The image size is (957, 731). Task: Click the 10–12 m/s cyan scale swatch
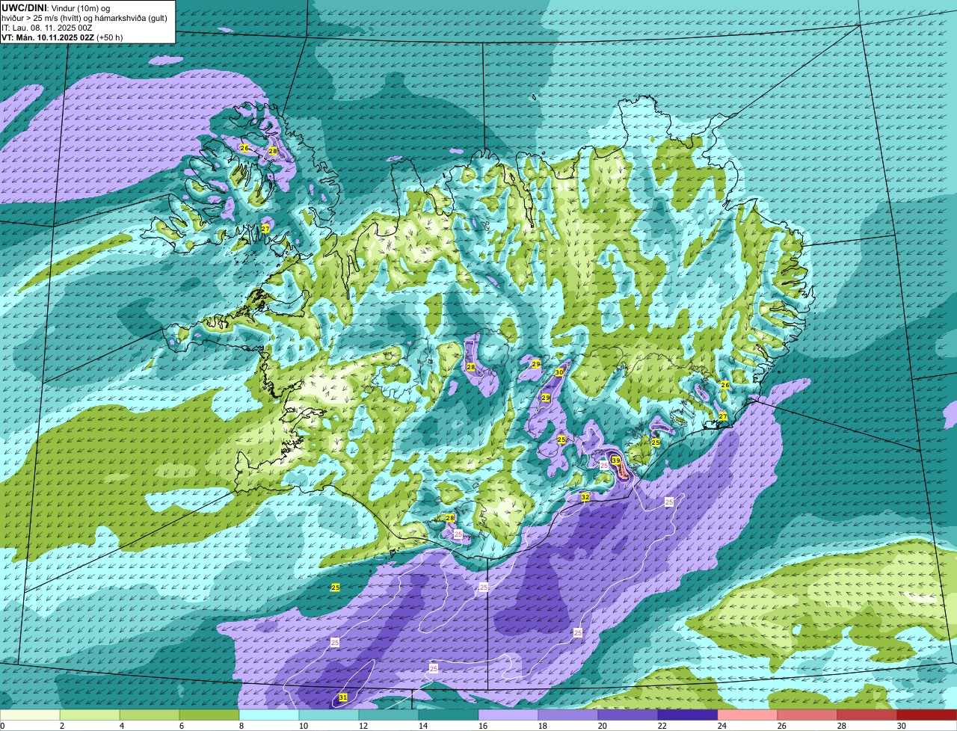click(x=329, y=715)
